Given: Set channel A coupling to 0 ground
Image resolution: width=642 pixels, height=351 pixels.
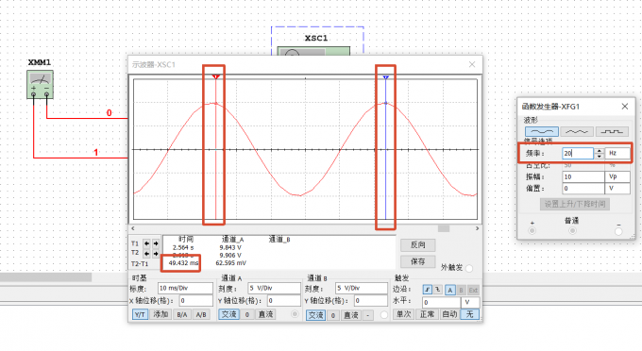Looking at the screenshot, I should [247, 314].
